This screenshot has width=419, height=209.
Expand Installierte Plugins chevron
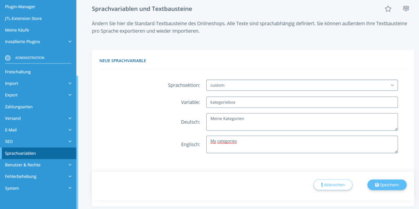click(x=70, y=42)
